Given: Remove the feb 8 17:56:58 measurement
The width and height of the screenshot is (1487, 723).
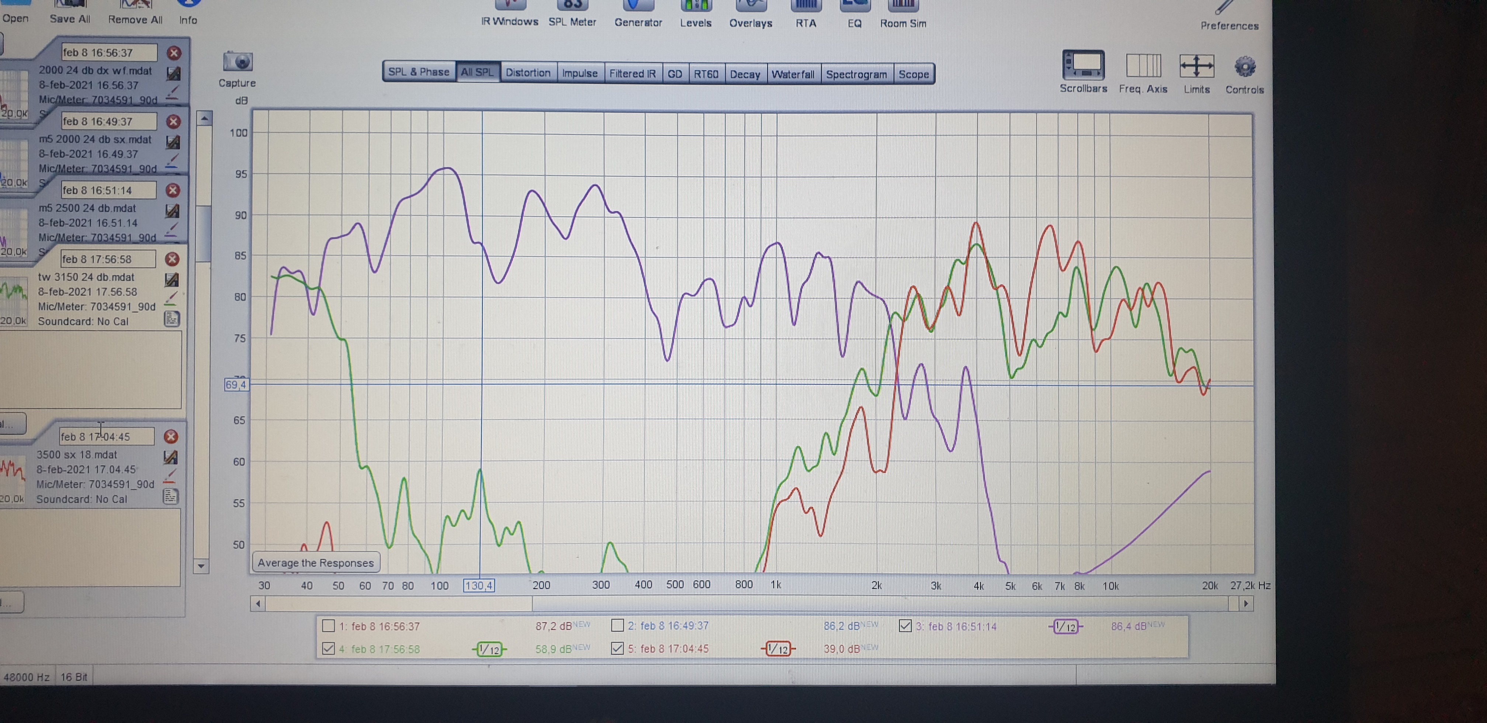Looking at the screenshot, I should click(171, 259).
